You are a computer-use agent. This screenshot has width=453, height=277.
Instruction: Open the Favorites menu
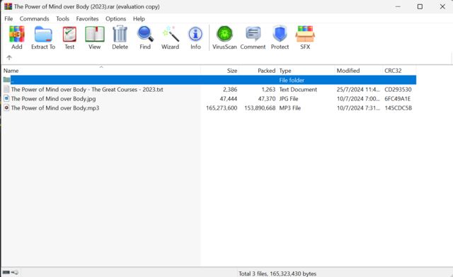click(87, 19)
